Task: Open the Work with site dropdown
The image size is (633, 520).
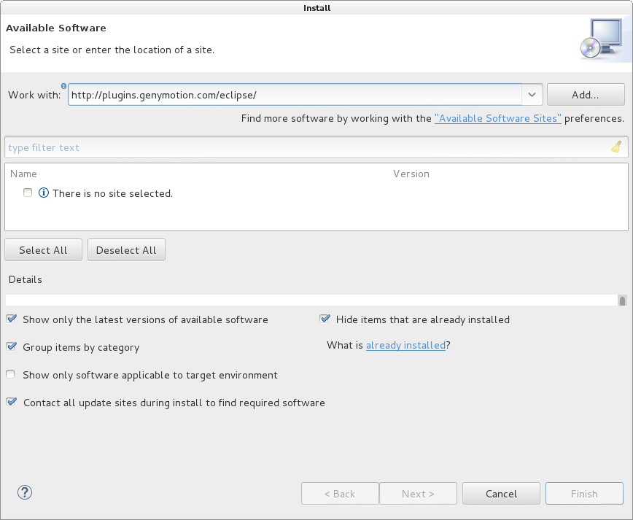Action: tap(532, 95)
